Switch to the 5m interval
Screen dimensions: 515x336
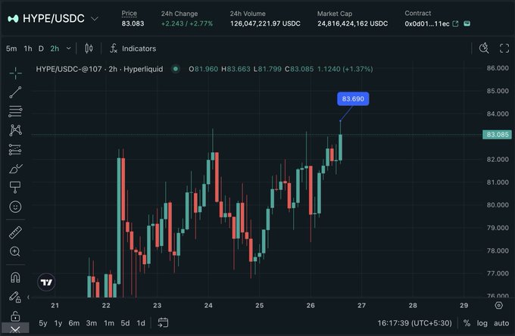tap(11, 48)
